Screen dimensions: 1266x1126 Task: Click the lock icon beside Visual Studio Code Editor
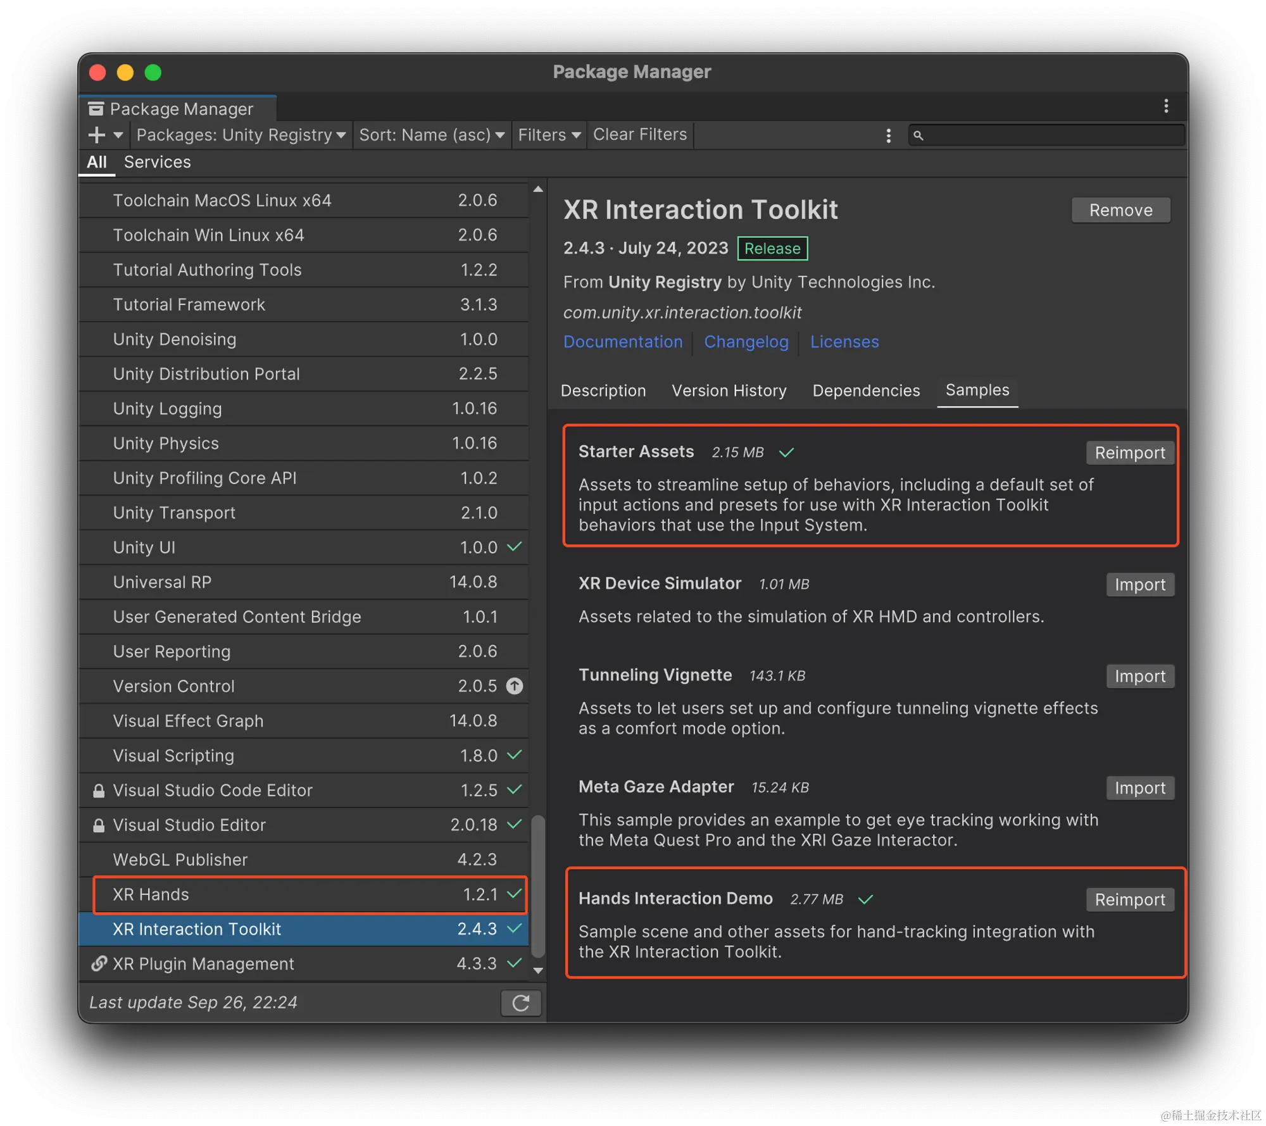pyautogui.click(x=99, y=791)
